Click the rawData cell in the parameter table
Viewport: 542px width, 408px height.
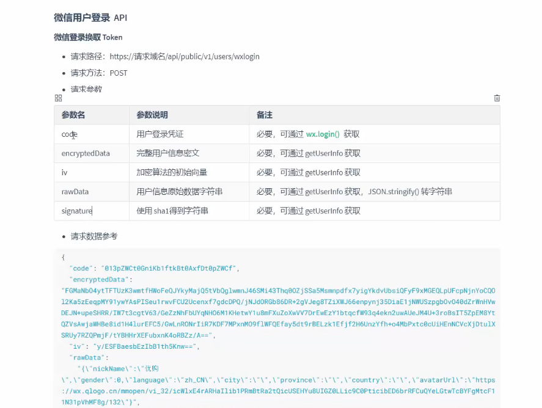click(92, 192)
